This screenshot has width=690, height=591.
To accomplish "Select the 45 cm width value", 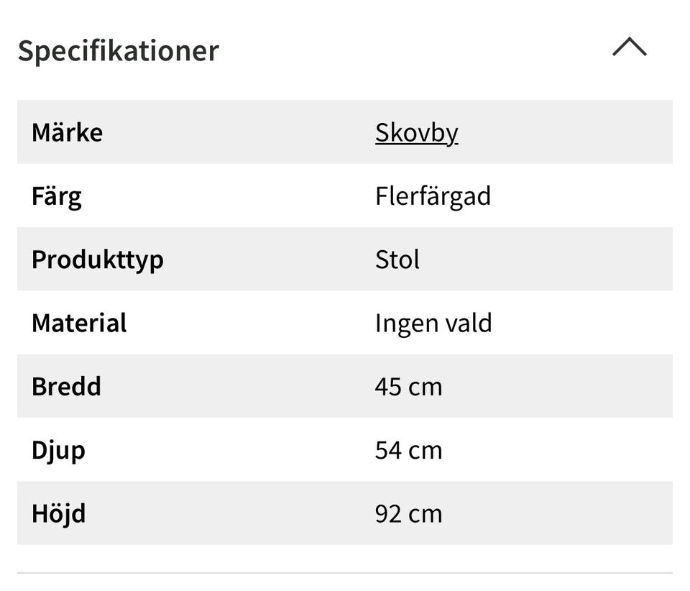I will tap(408, 386).
